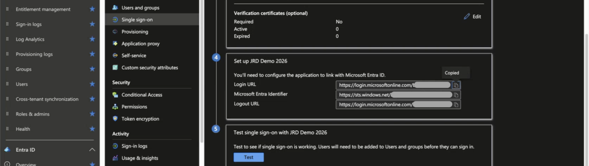Toggle the Cross-tenant synchronization favorite star

[x=92, y=99]
